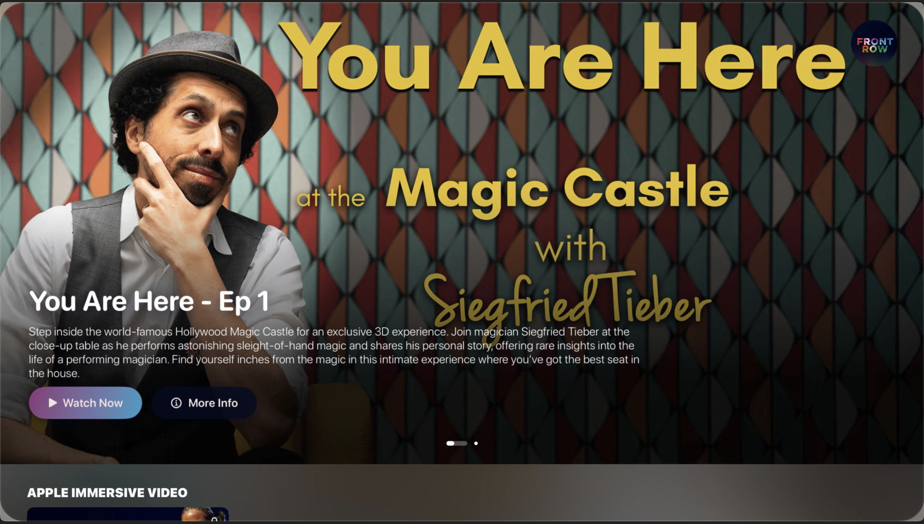This screenshot has width=924, height=524.
Task: Start playback with the Watch Now button
Action: click(86, 403)
